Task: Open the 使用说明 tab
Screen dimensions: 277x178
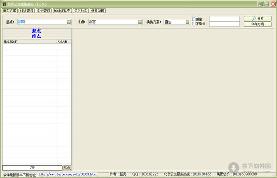Action: click(98, 11)
